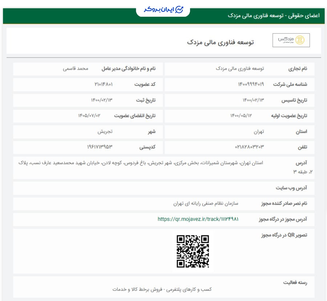327x301 pixels.
Task: Click the شهر label
Action: [152, 132]
